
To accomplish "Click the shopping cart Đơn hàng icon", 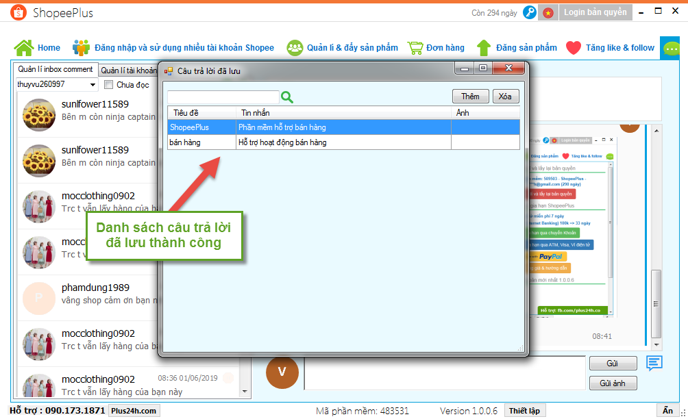I will tap(415, 48).
